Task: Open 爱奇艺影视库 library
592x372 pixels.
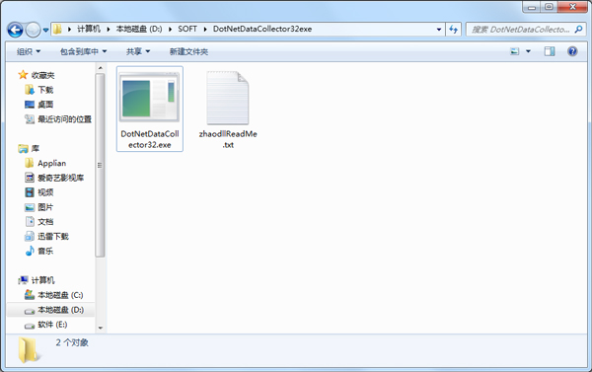Action: pyautogui.click(x=61, y=178)
